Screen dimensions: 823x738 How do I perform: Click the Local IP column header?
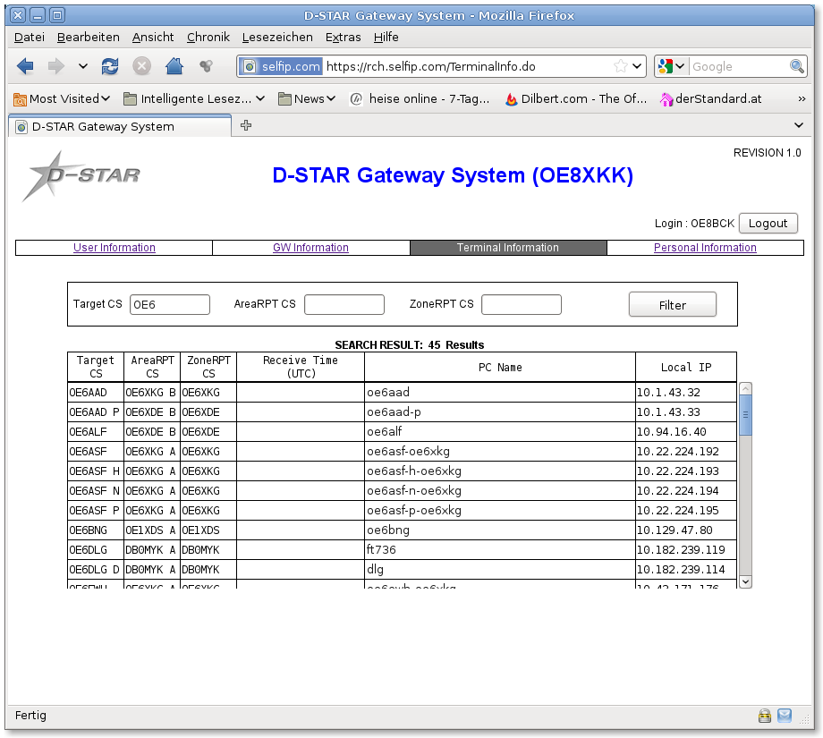coord(686,368)
